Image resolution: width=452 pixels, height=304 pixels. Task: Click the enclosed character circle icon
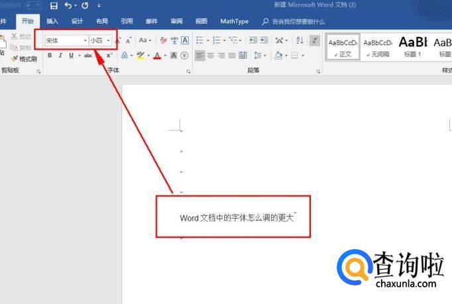[x=184, y=56]
